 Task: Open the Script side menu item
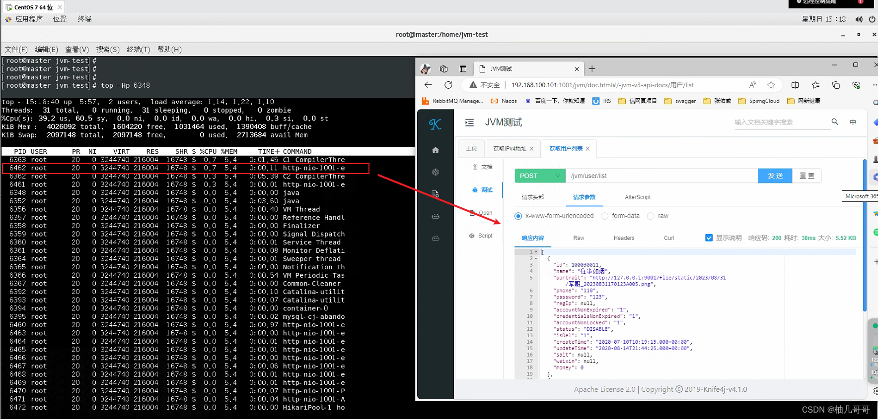[x=481, y=236]
